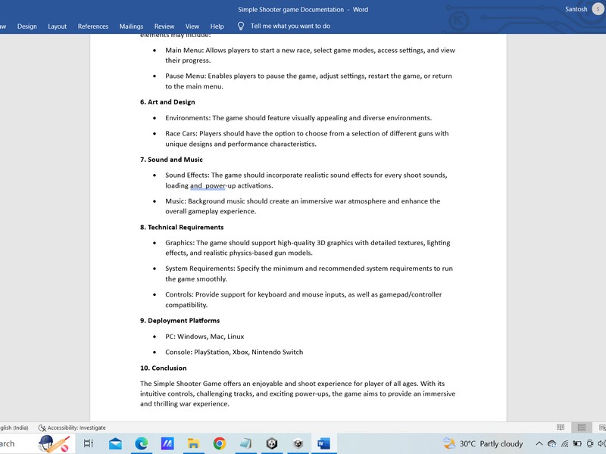
Task: Click the '8. Technical Requirements' heading
Action: point(182,228)
